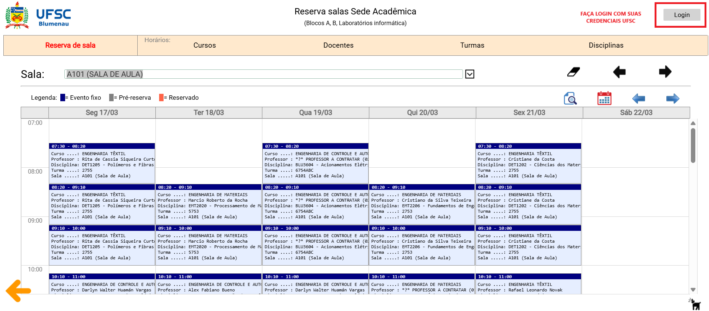
Task: Click the schedule scrollbar down arrow
Action: tap(693, 290)
